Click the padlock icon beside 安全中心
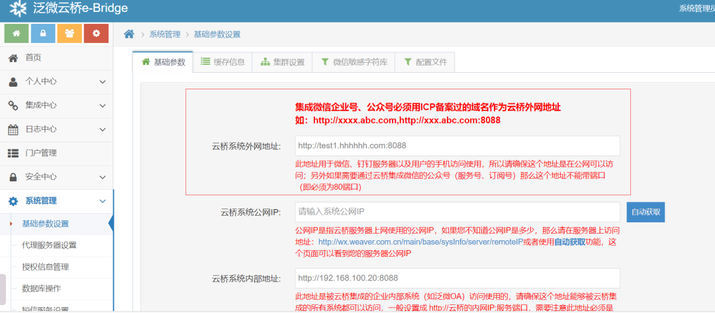 click(x=13, y=177)
